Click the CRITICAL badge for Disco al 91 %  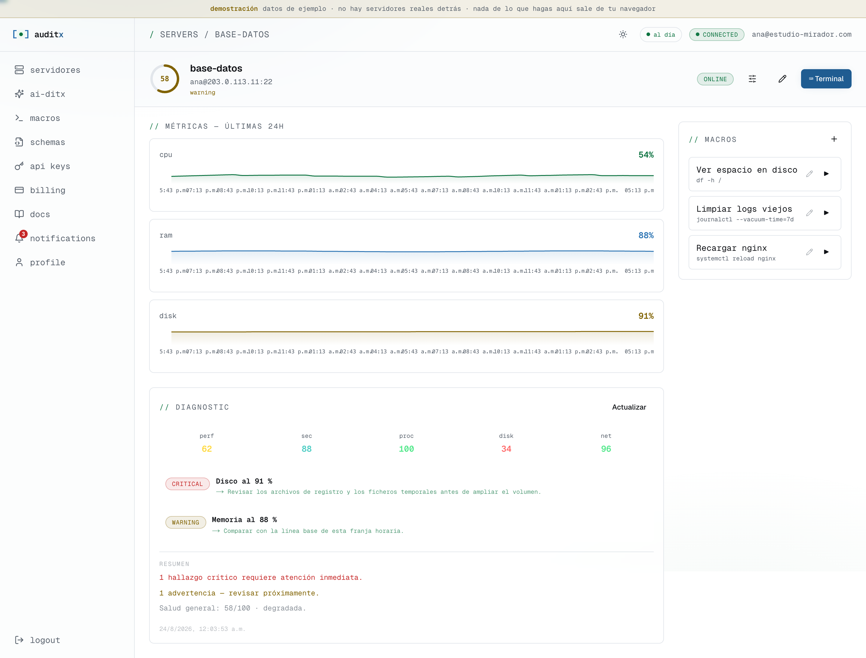[187, 484]
